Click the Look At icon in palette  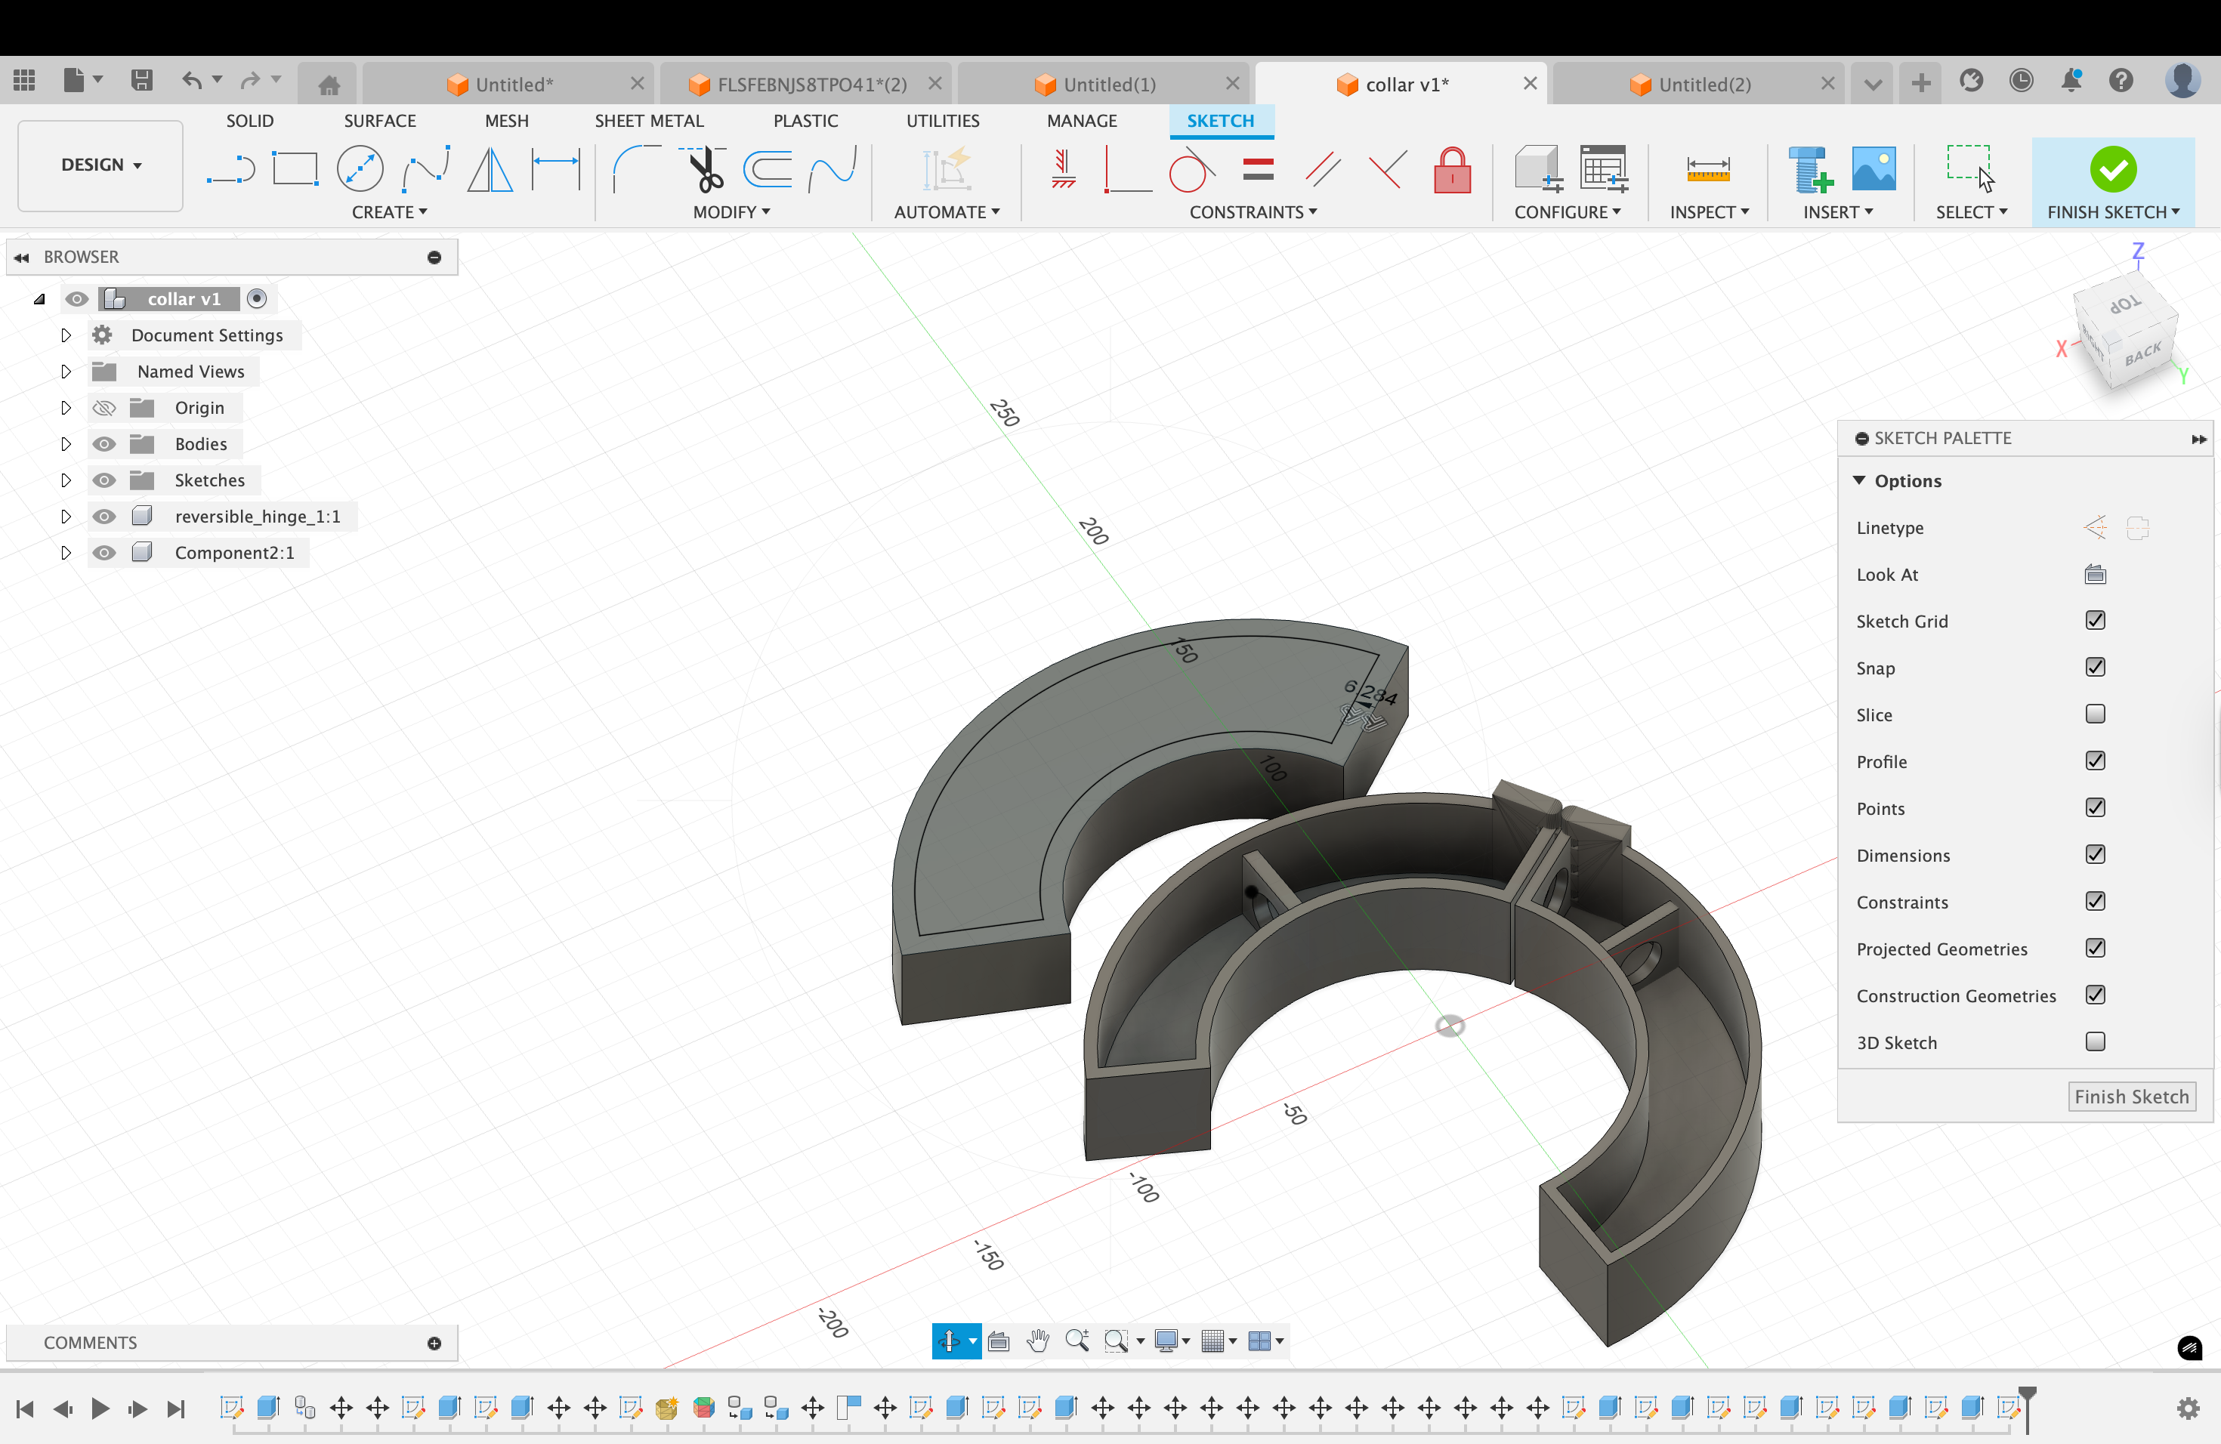(2095, 575)
